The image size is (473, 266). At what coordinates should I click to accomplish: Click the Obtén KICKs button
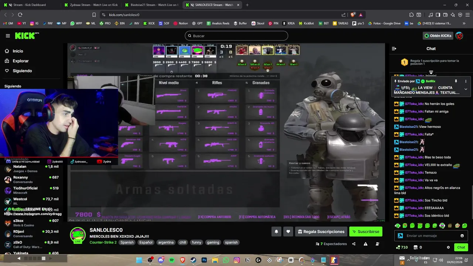(438, 36)
